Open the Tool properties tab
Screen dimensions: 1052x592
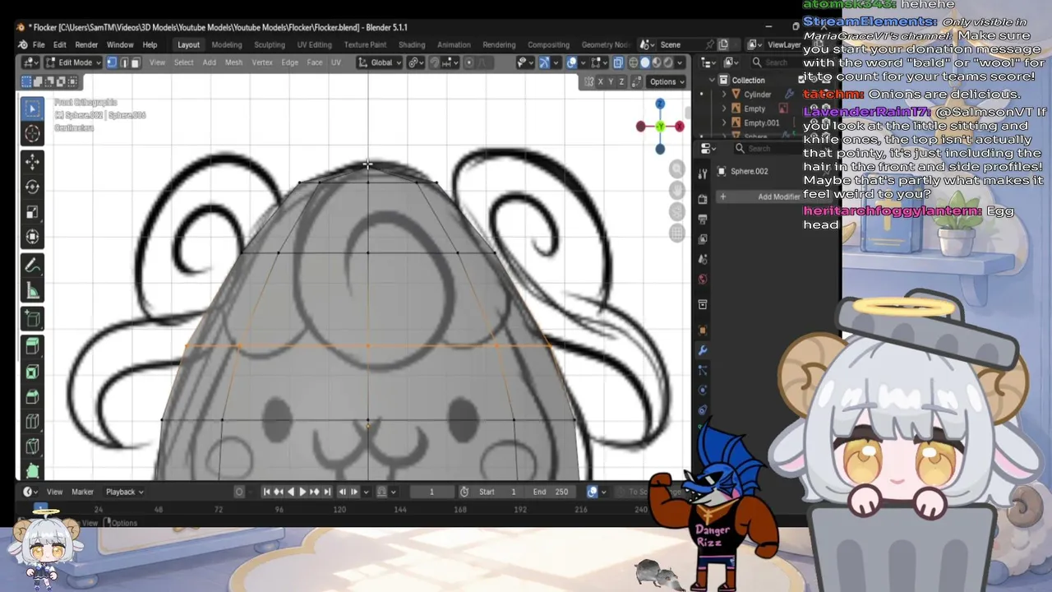[x=703, y=173]
